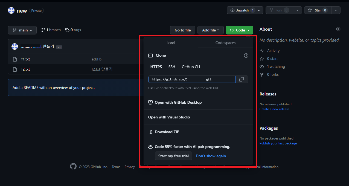The width and height of the screenshot is (349, 186).
Task: Open the Releases heading link
Action: pos(268,94)
